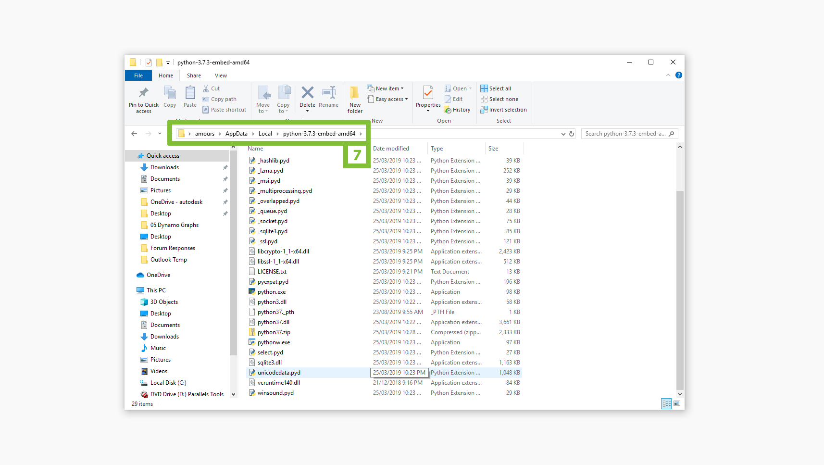Click the Rename ribbon icon
This screenshot has height=465, width=824.
tap(329, 92)
